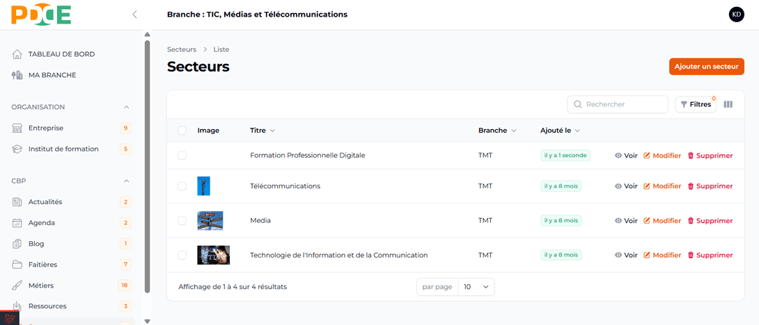The width and height of the screenshot is (759, 325).
Task: Click the Tableau de bord home icon
Action: click(x=17, y=54)
